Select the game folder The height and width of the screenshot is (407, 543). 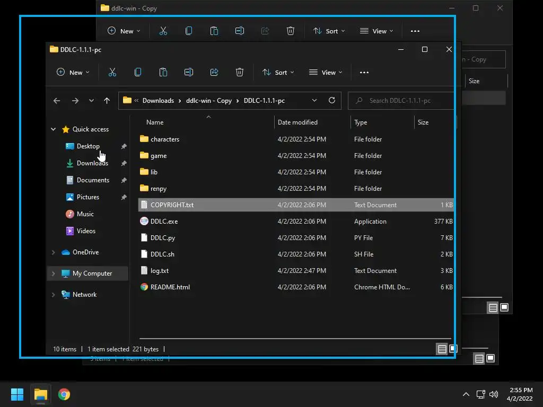[159, 156]
